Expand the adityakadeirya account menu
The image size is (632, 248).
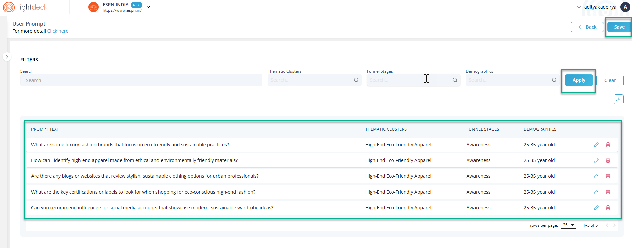point(579,7)
